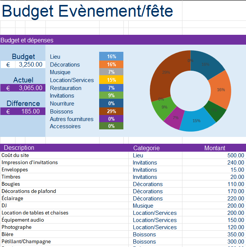This screenshot has width=246, height=247.
Task: Select the 'Invitations' category cell for Timbres
Action: click(156, 177)
